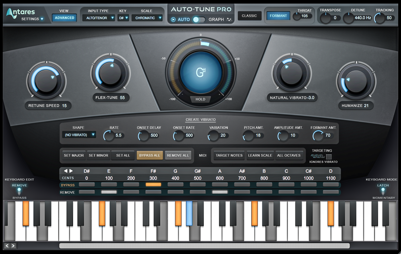This screenshot has width=401, height=254.
Task: Enable Classic mode
Action: [250, 16]
